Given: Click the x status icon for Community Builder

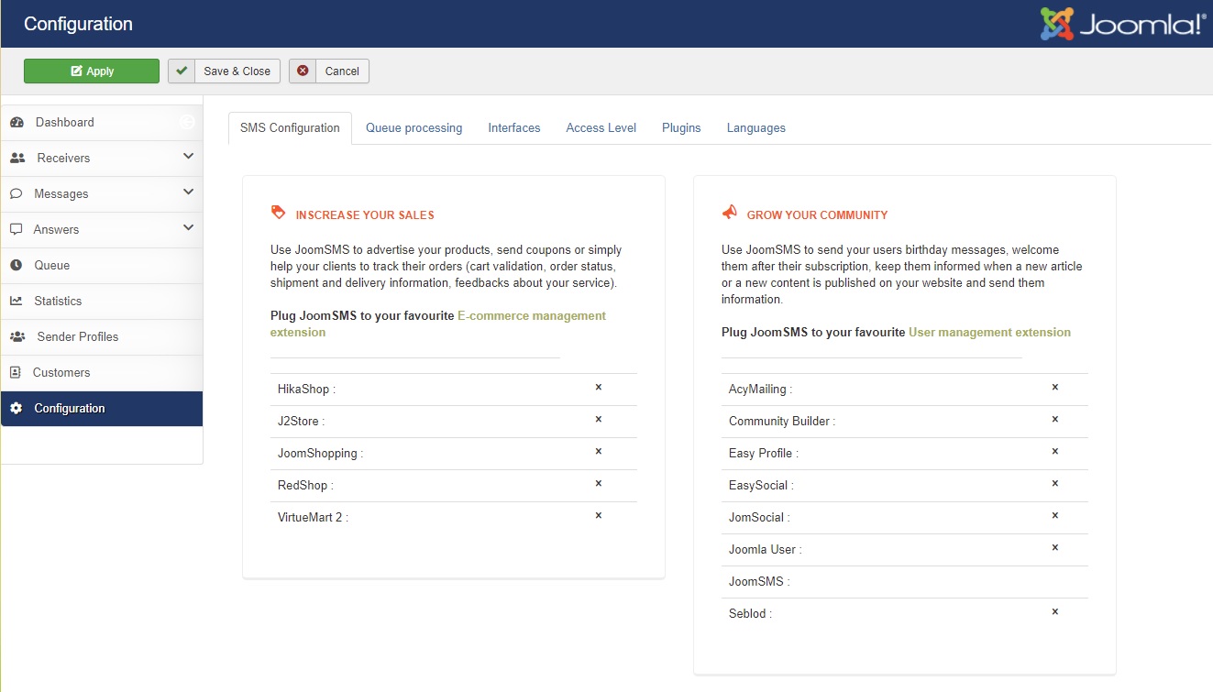Looking at the screenshot, I should [x=1055, y=419].
